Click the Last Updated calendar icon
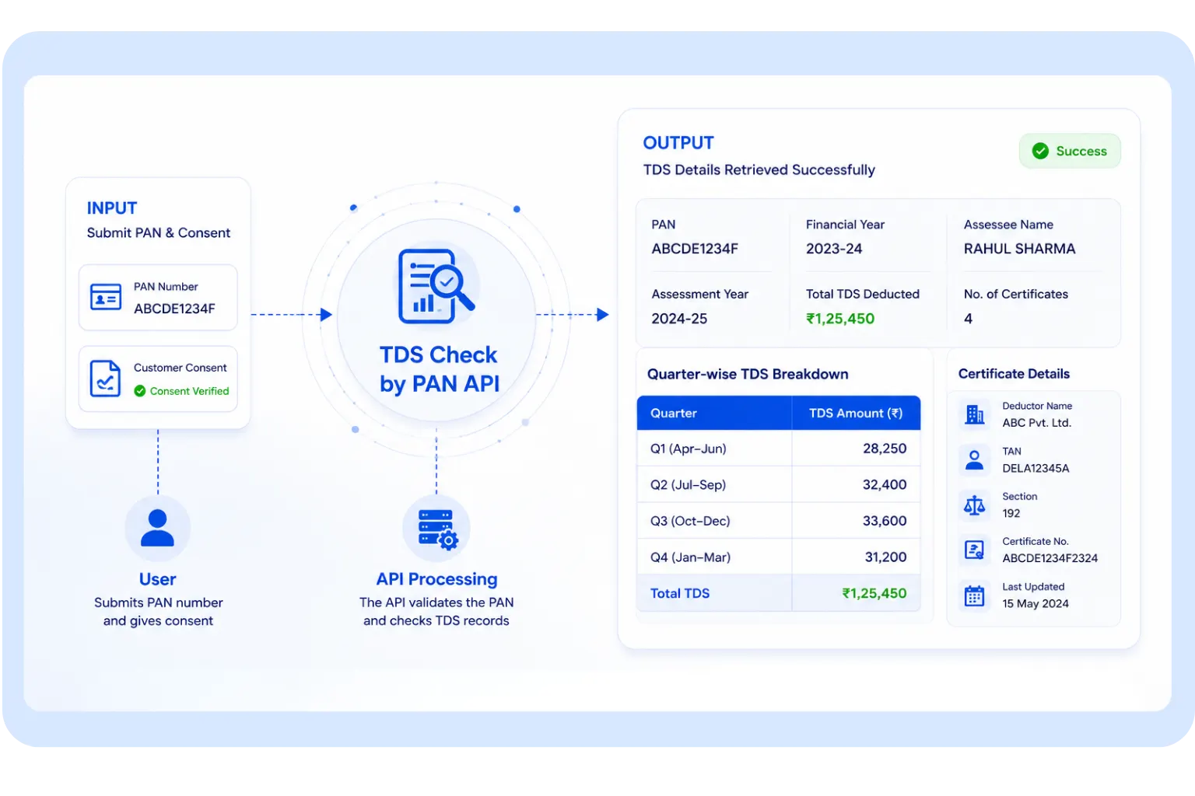Image resolution: width=1195 pixels, height=796 pixels. click(974, 595)
